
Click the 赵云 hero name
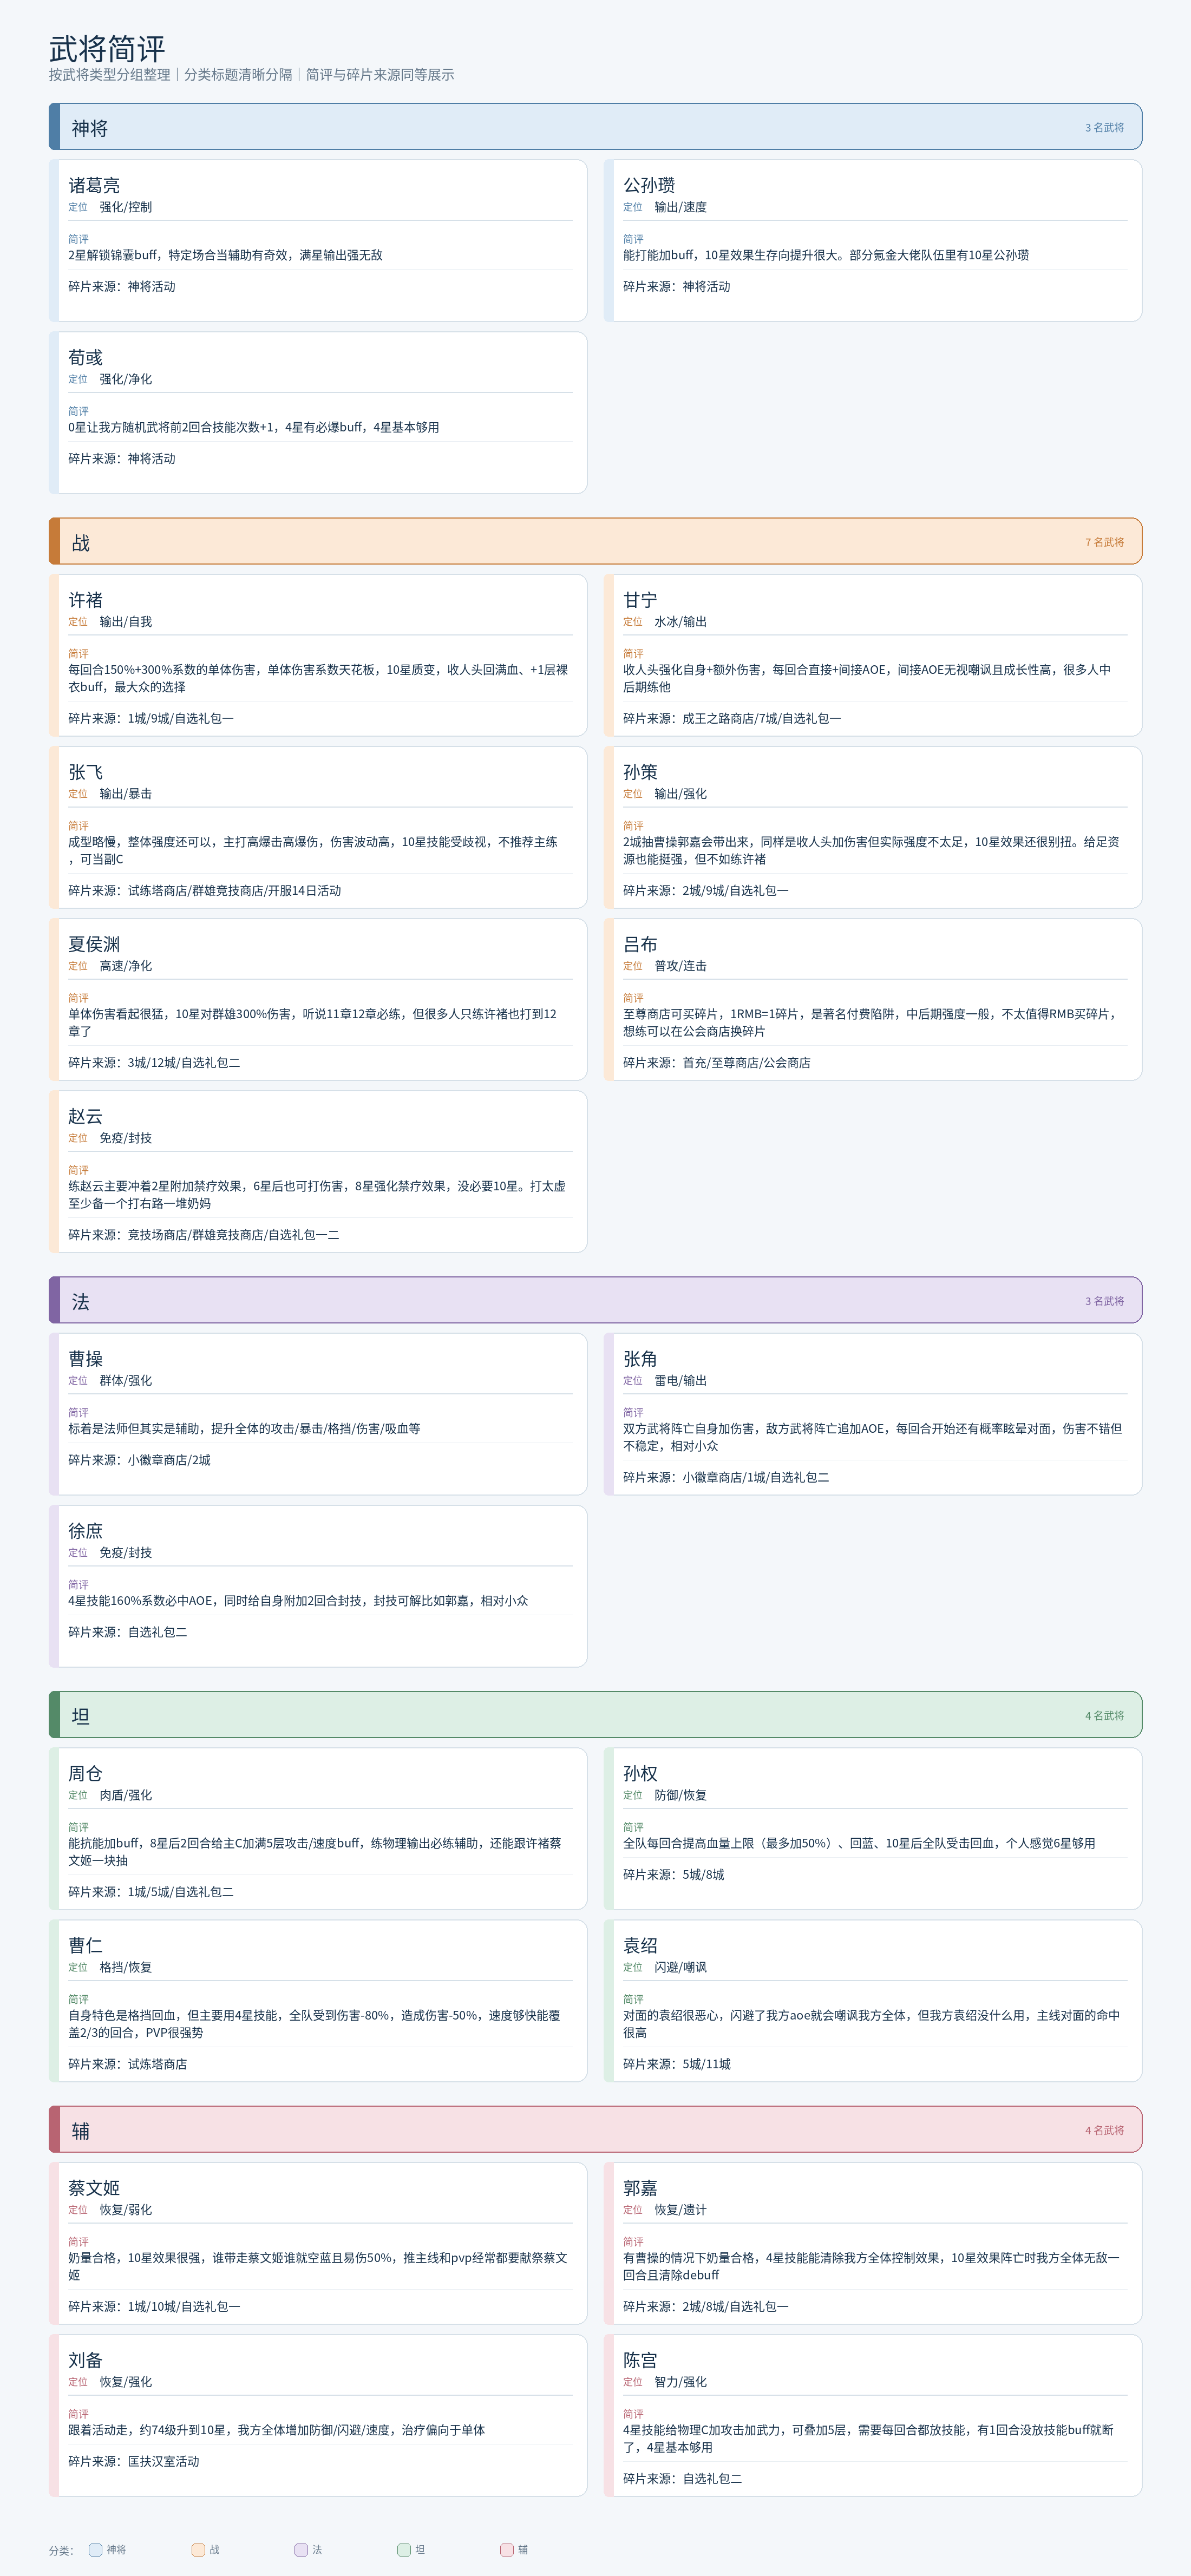85,1116
